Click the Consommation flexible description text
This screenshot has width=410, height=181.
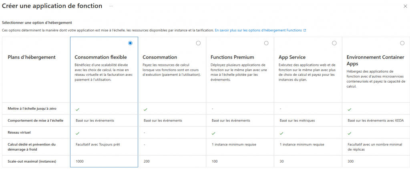tap(104, 72)
